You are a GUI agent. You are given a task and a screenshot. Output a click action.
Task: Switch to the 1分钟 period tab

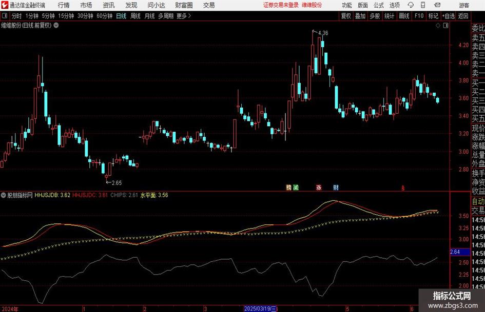32,16
